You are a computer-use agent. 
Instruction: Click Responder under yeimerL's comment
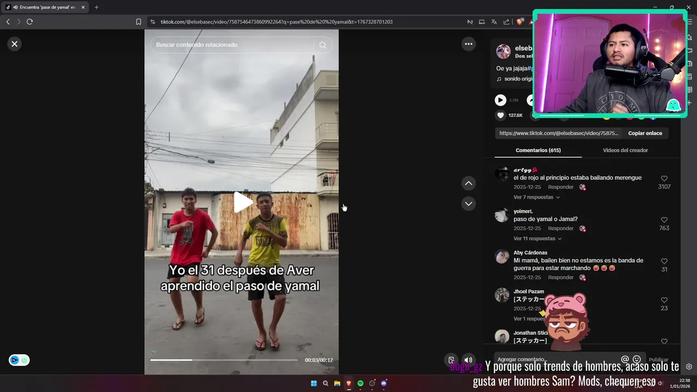[x=560, y=228]
